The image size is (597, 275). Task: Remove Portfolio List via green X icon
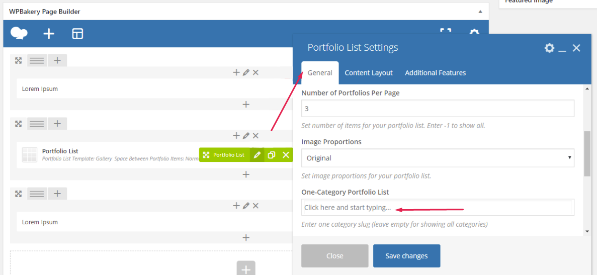coord(286,155)
